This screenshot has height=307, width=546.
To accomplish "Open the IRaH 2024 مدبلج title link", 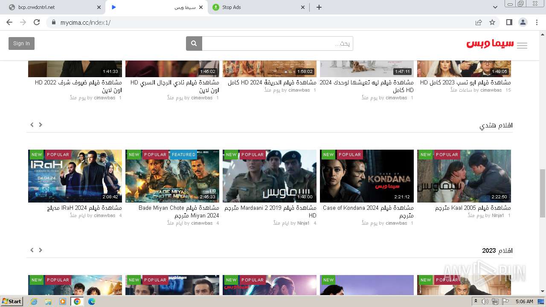I will point(84,208).
